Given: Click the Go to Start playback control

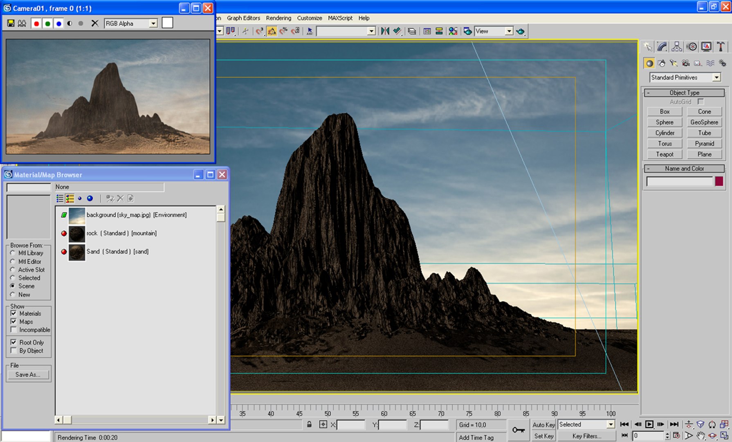Looking at the screenshot, I should [624, 424].
